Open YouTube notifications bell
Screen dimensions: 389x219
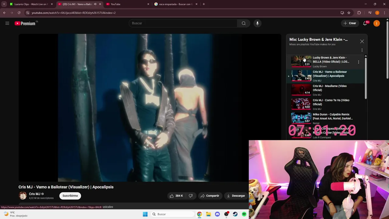[x=365, y=23]
